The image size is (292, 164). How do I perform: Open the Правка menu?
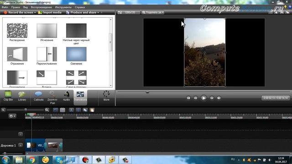click(16, 7)
